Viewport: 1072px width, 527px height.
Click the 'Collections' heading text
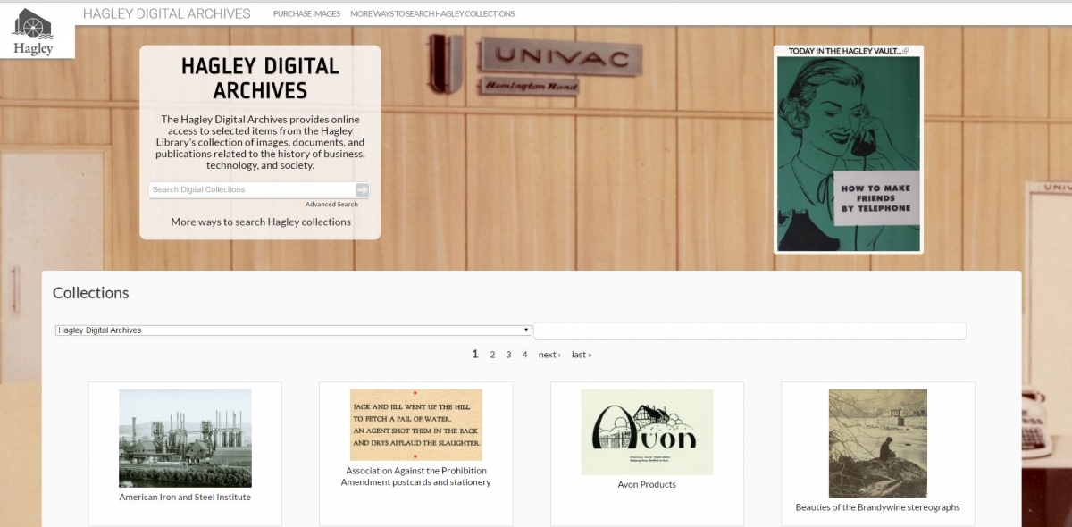pos(90,293)
